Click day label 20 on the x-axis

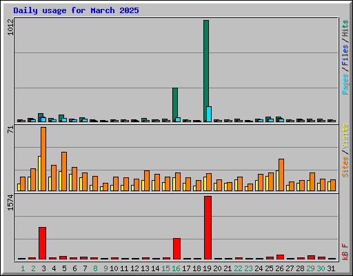click(x=217, y=268)
